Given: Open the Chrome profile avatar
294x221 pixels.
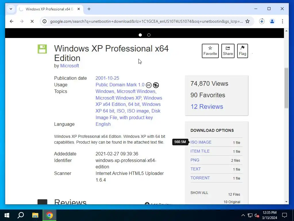Looking at the screenshot, I should tap(272, 21).
